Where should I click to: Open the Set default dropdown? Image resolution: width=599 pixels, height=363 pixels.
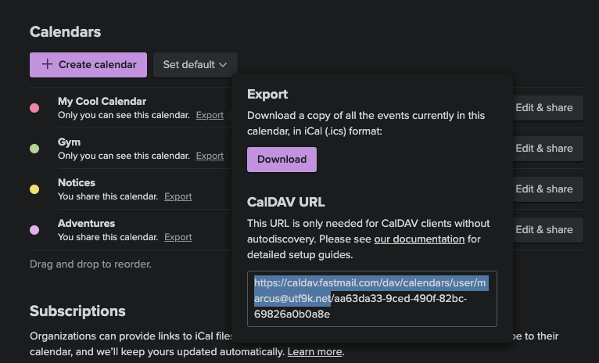[195, 65]
